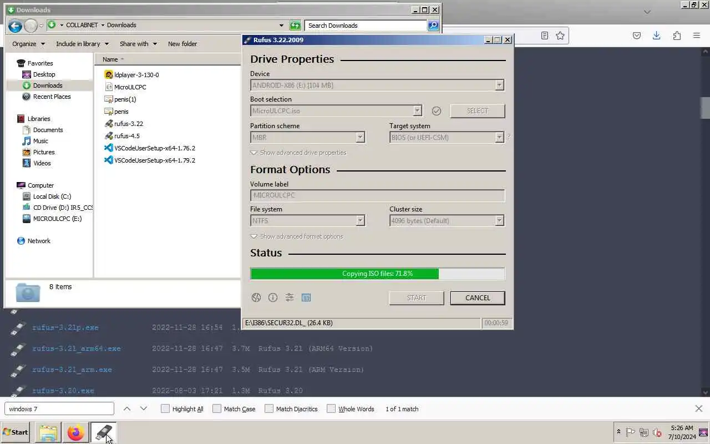The image size is (710, 444).
Task: Open the Rufus log viewer icon
Action: (x=306, y=297)
